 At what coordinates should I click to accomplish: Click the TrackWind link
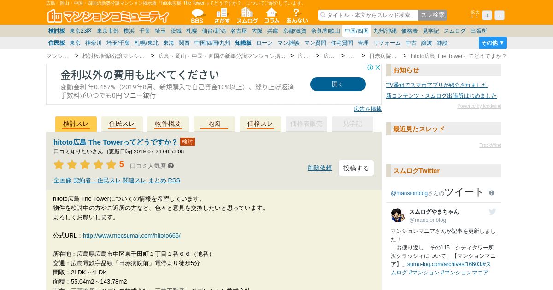click(490, 145)
